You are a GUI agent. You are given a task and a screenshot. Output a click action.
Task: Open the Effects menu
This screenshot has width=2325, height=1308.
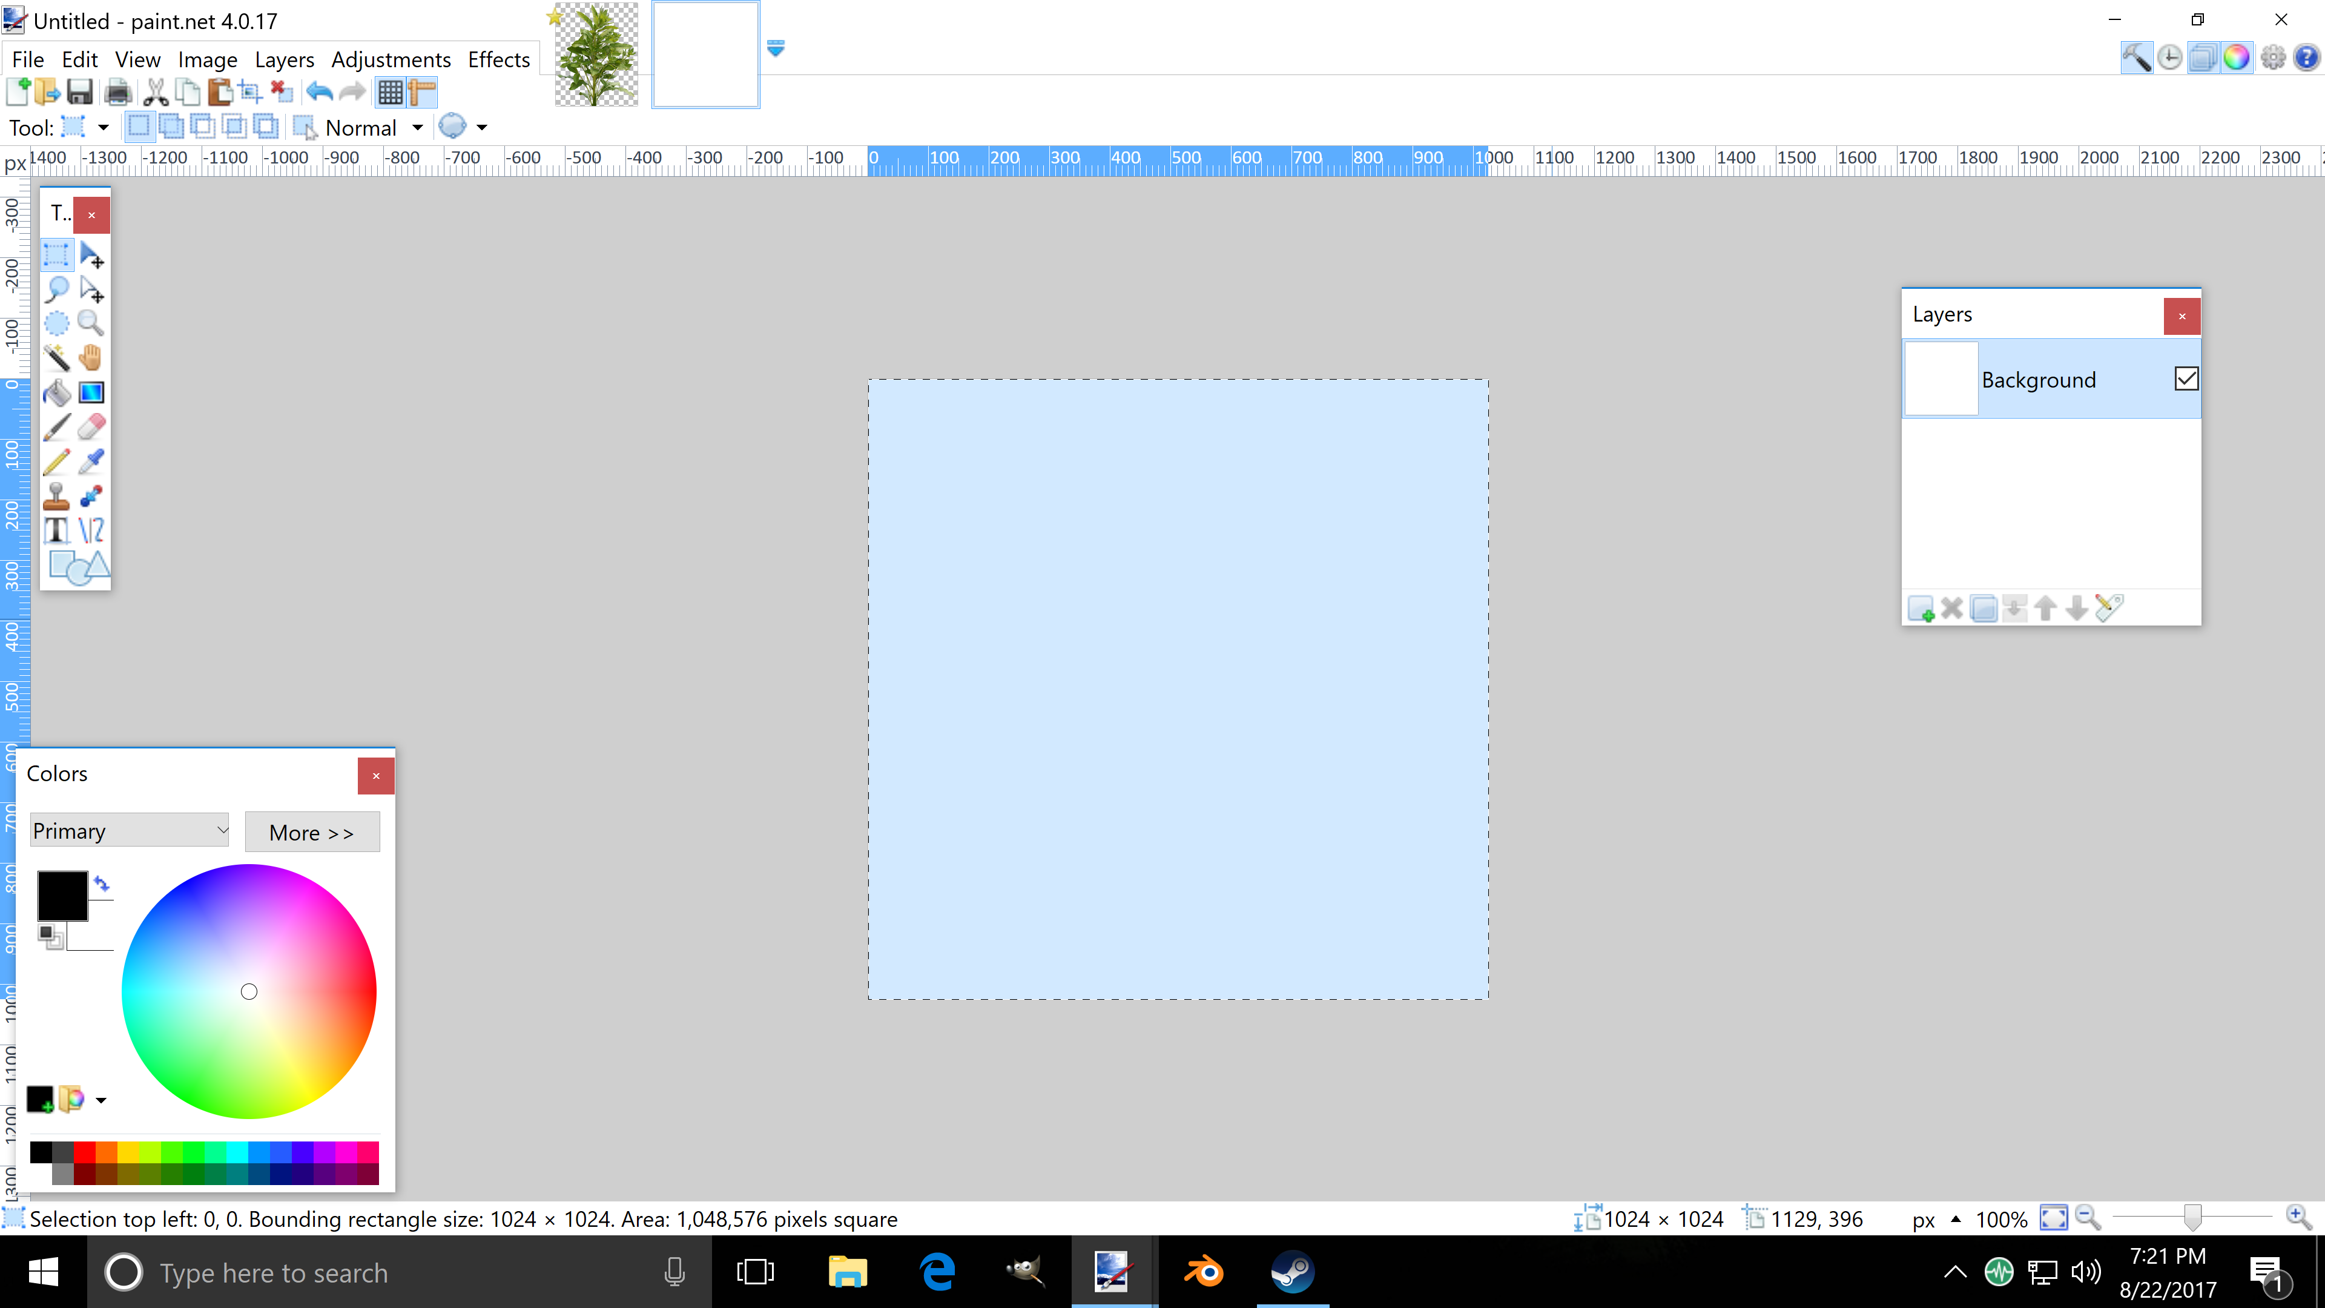click(x=498, y=59)
